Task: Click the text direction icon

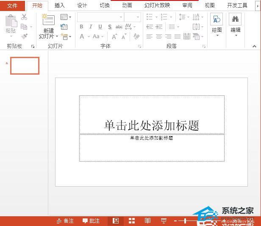Action: pyautogui.click(x=196, y=17)
